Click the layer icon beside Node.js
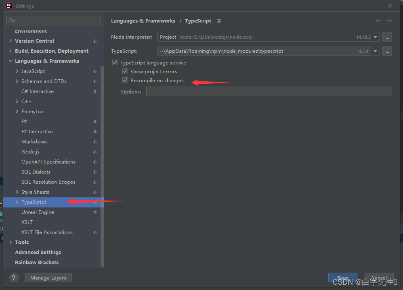The height and width of the screenshot is (290, 403). (95, 152)
